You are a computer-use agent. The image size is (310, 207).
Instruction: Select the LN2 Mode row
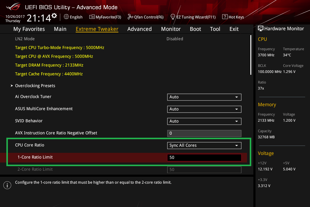tap(127, 39)
